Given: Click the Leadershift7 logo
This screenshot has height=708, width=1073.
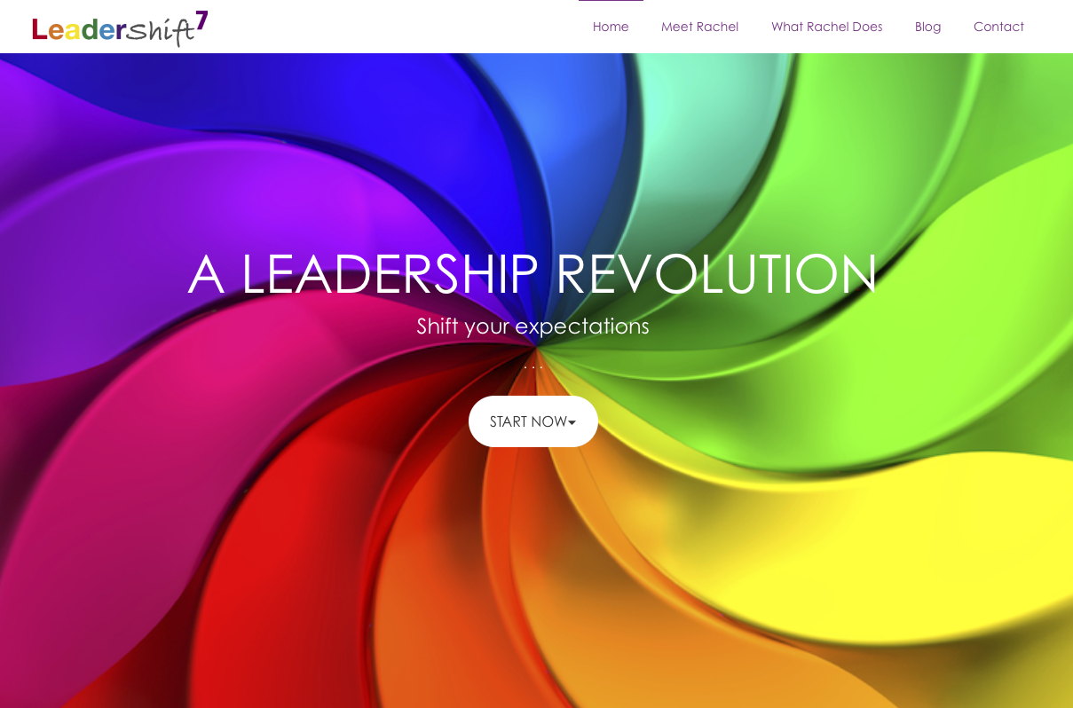Looking at the screenshot, I should pos(120,28).
